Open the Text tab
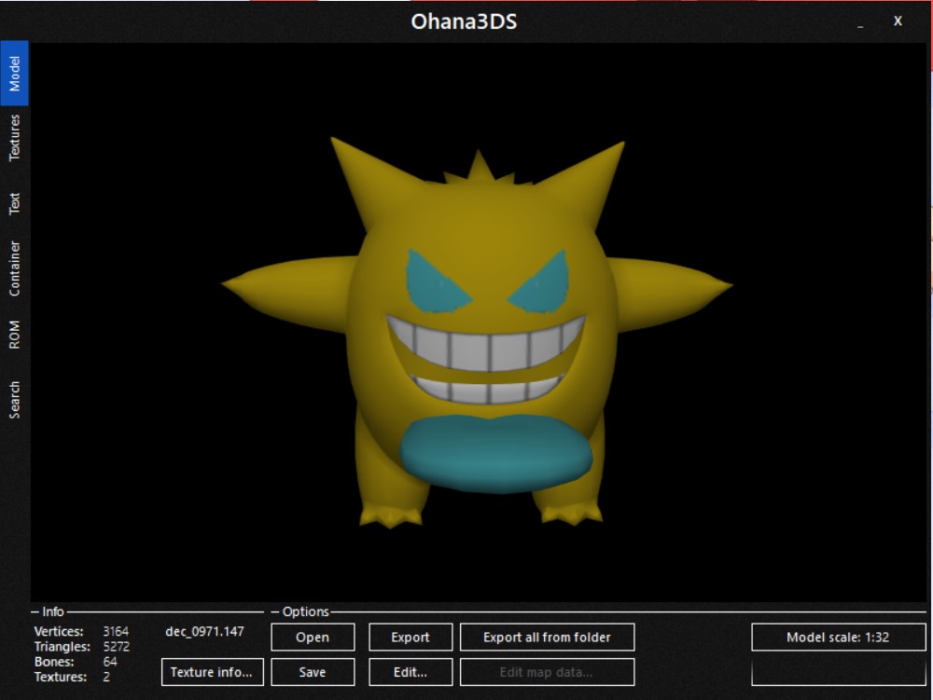933x700 pixels. 14,203
